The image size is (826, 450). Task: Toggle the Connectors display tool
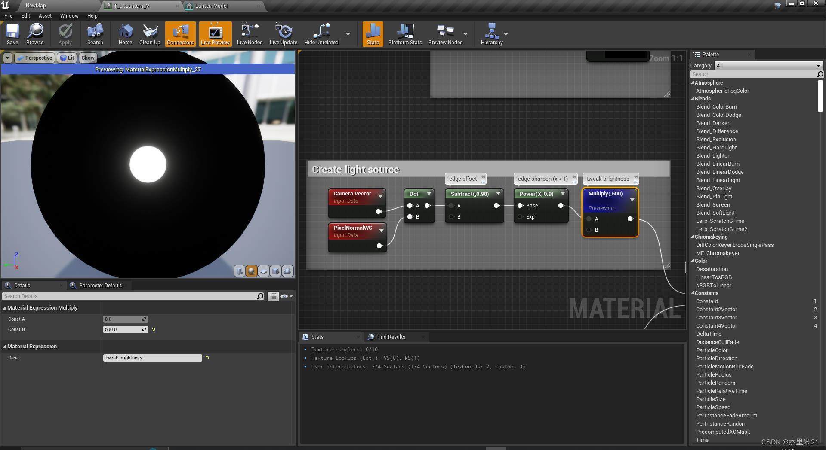(x=180, y=34)
